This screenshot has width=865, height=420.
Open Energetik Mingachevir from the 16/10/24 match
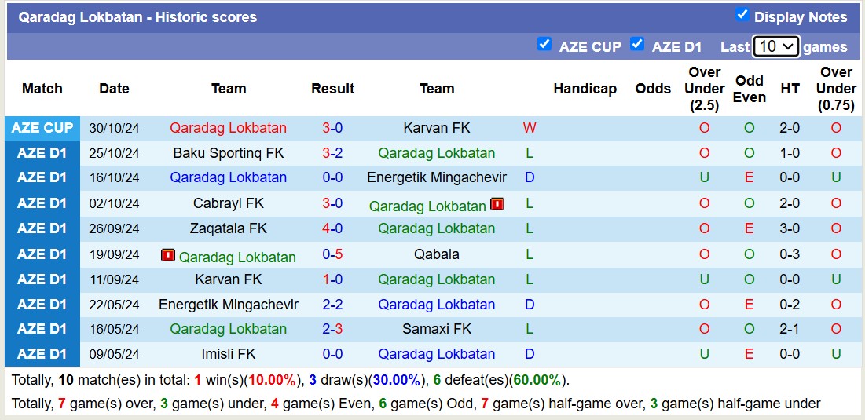[x=437, y=177]
